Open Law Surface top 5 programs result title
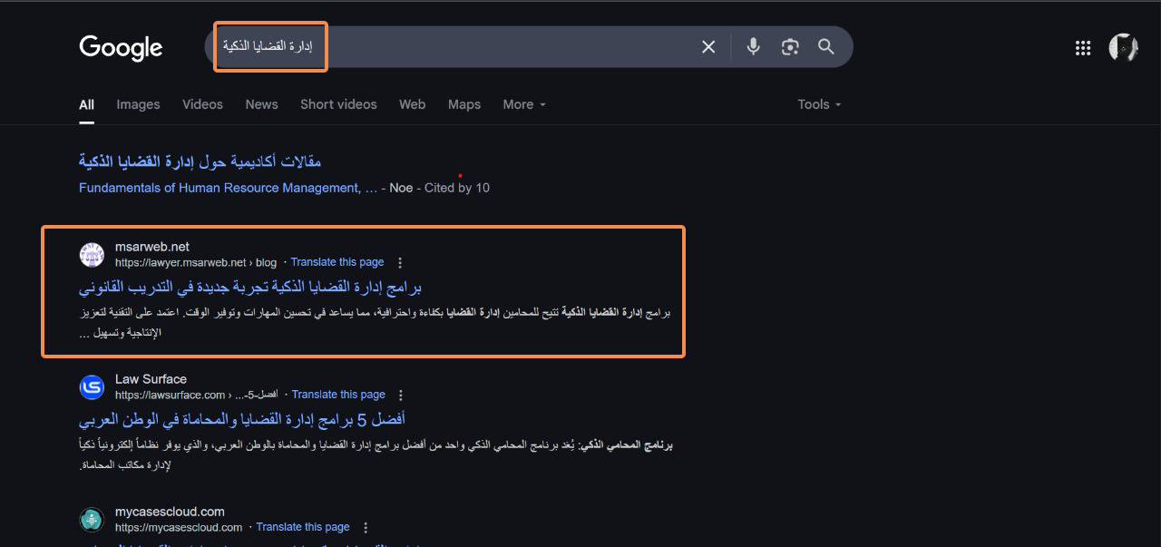The image size is (1161, 547). click(x=242, y=420)
